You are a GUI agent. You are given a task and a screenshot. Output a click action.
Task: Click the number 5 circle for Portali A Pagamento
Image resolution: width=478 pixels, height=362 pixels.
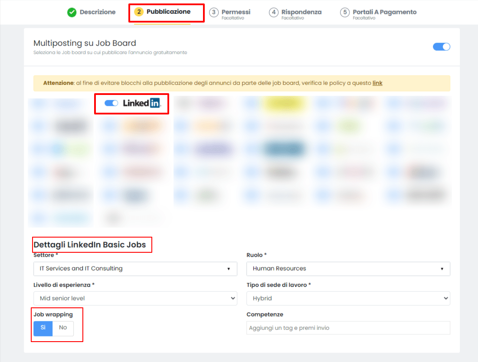click(345, 13)
